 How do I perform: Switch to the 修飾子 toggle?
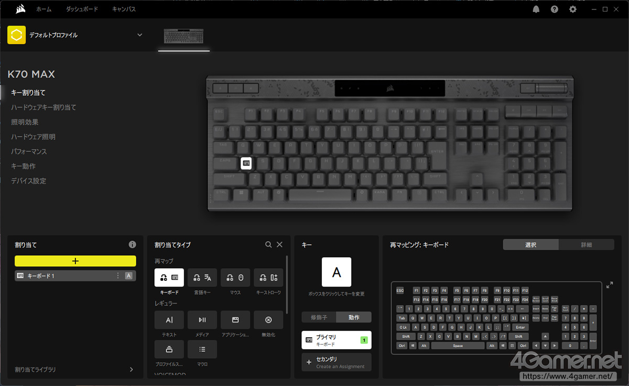(319, 317)
